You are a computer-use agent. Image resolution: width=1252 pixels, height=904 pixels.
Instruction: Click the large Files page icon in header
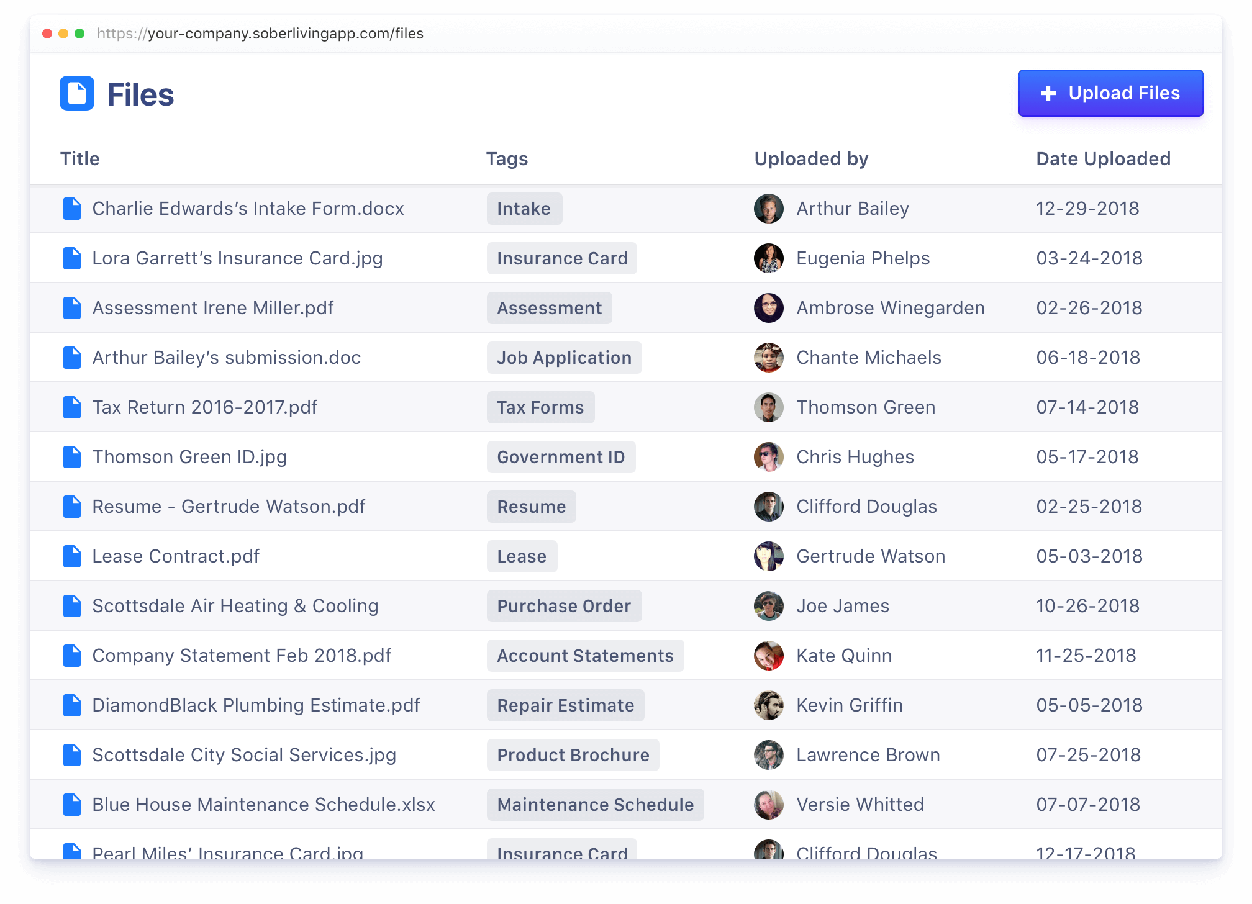[77, 94]
